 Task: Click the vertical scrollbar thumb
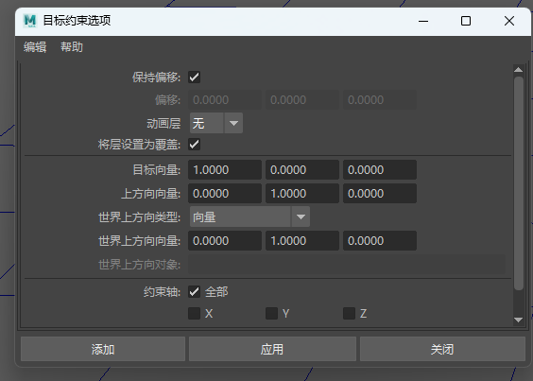519,183
